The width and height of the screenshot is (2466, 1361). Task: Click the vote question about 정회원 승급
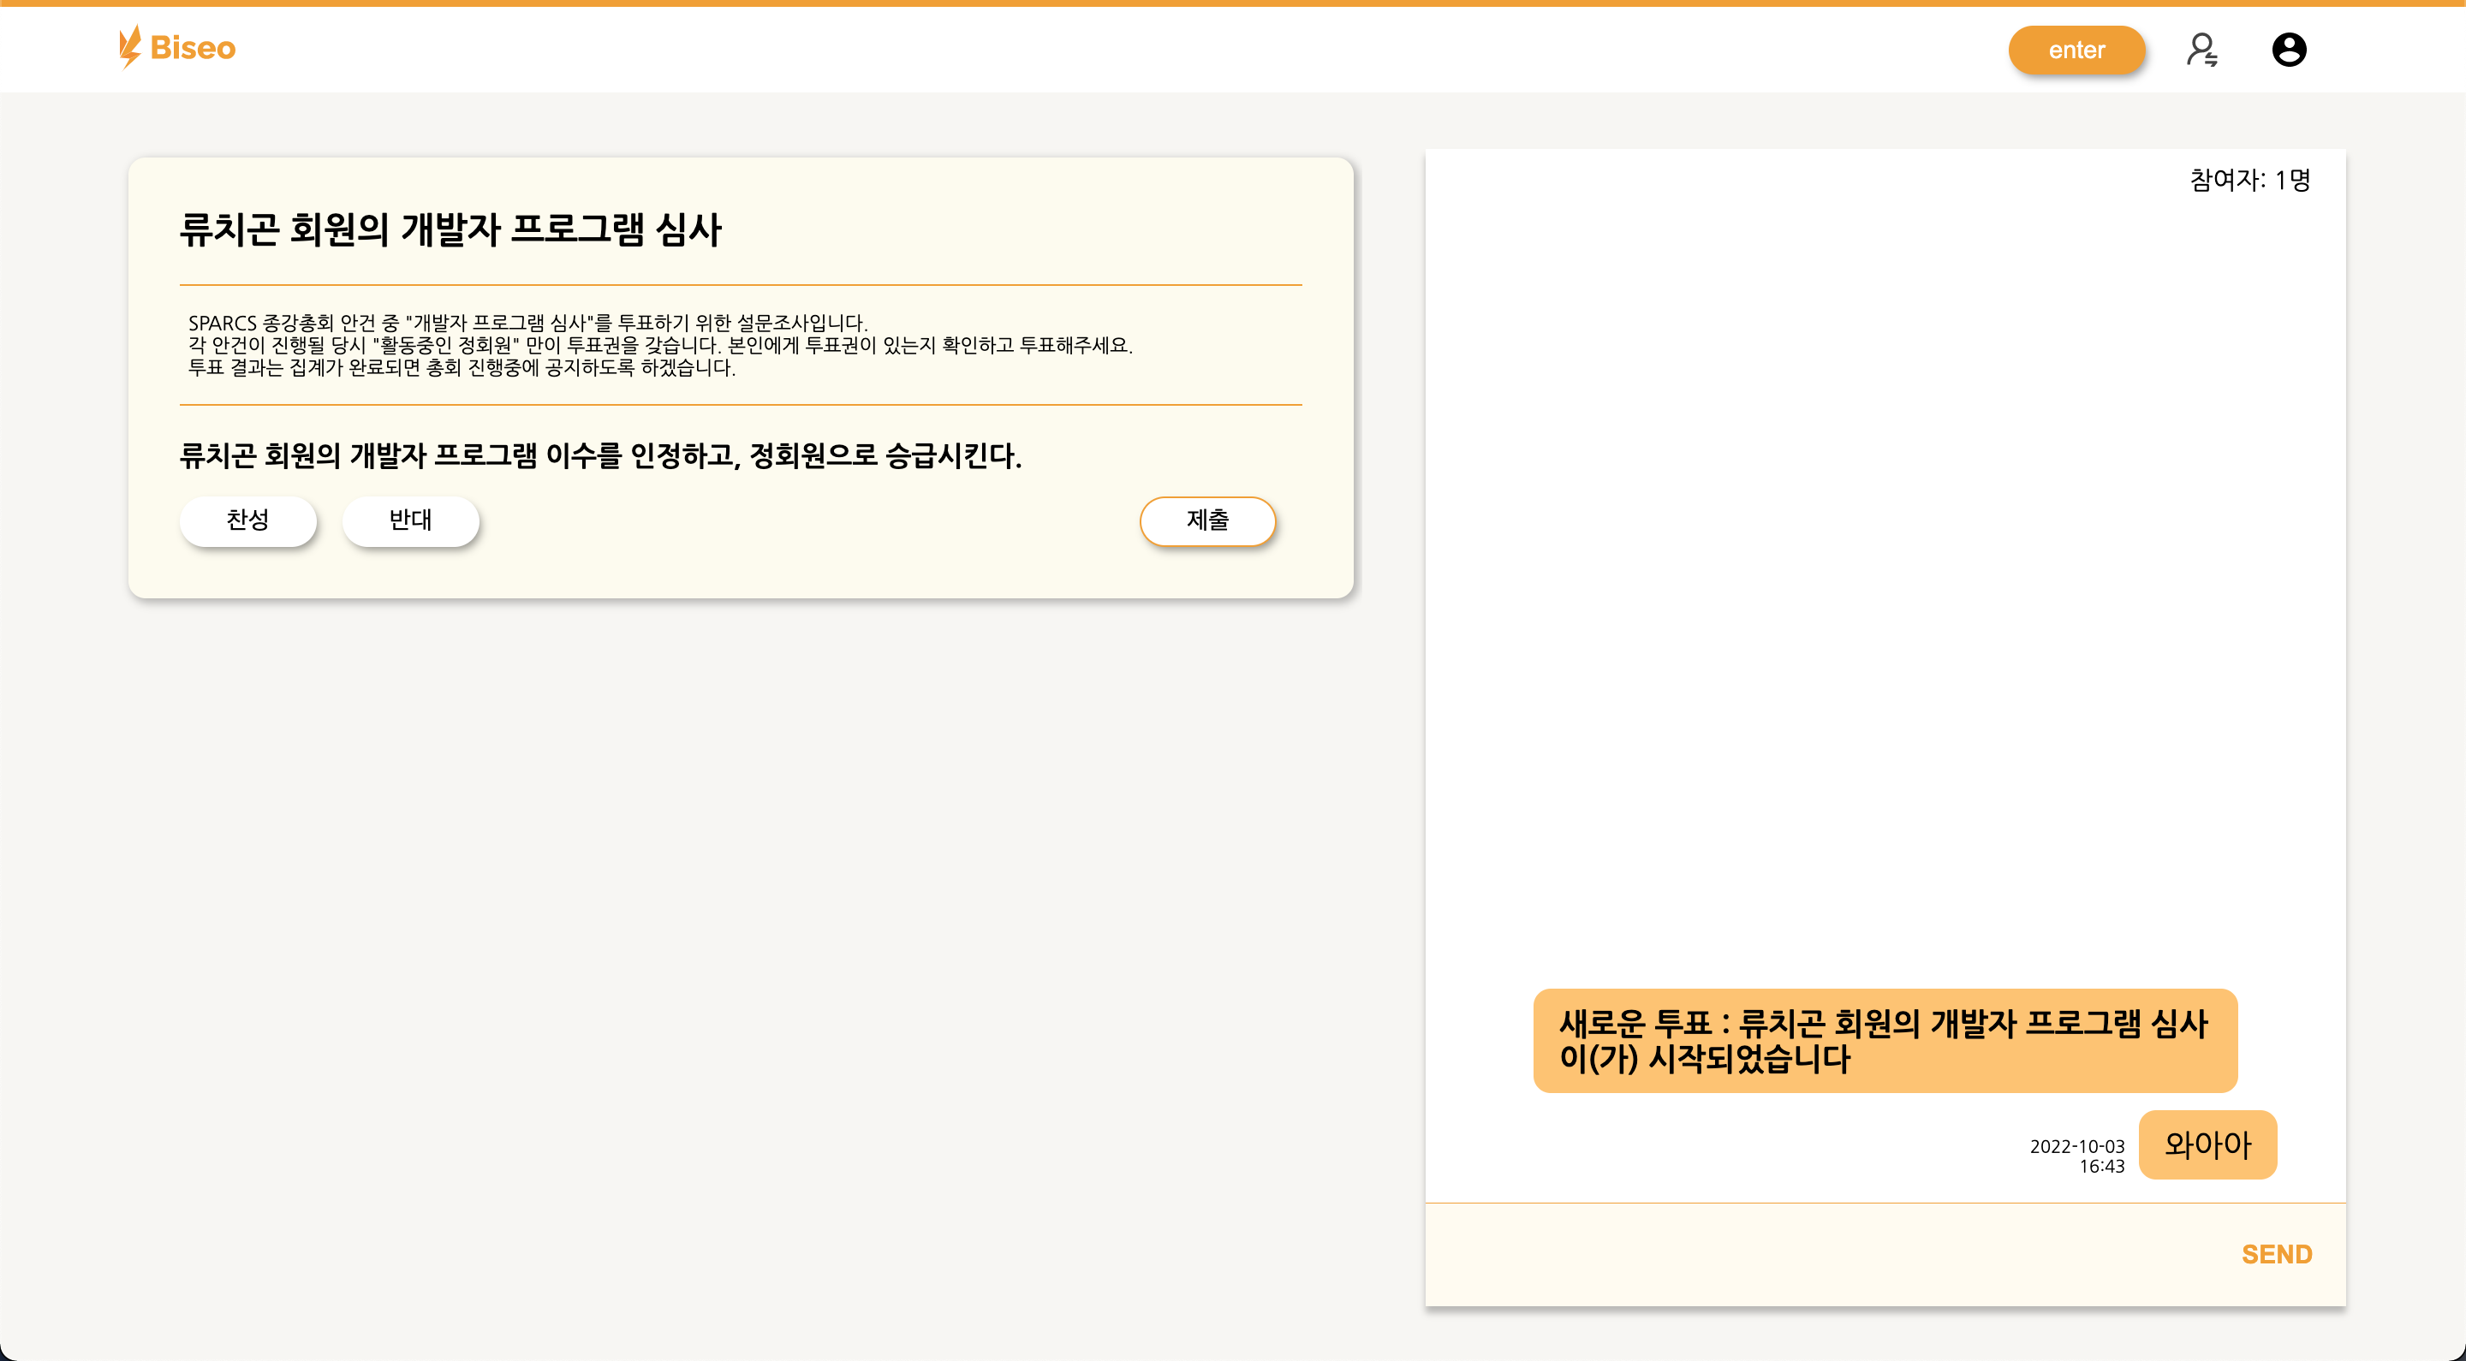[x=600, y=455]
